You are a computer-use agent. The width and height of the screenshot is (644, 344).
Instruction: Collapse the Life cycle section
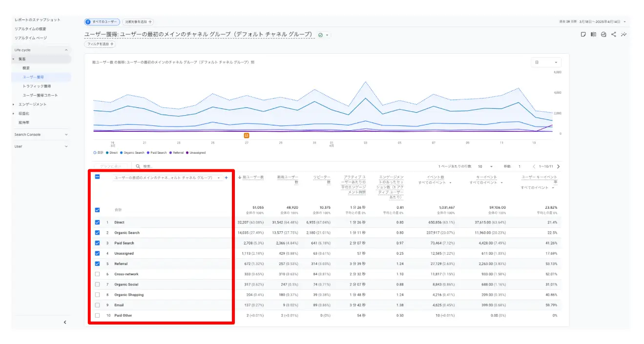pos(66,50)
